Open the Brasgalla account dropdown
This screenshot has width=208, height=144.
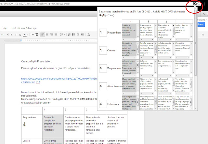pos(202,20)
